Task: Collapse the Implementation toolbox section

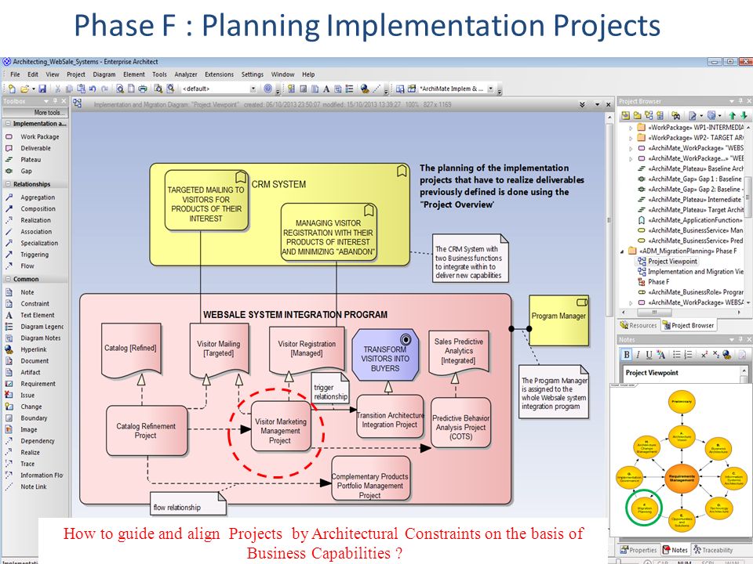Action: tap(8, 124)
